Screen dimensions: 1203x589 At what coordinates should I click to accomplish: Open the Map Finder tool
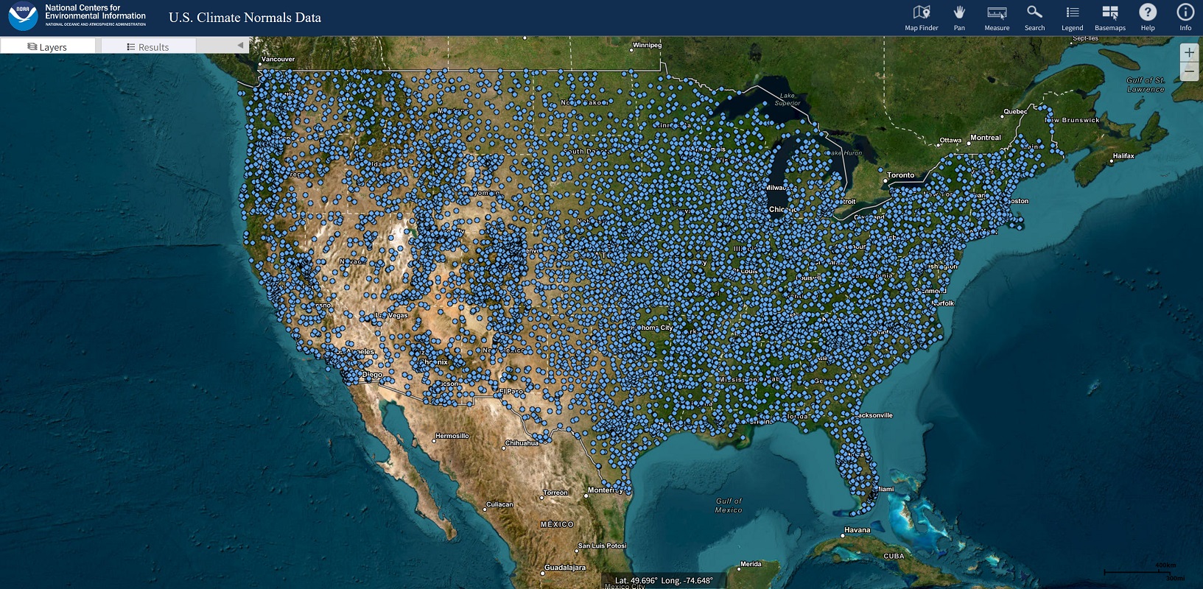(x=921, y=17)
